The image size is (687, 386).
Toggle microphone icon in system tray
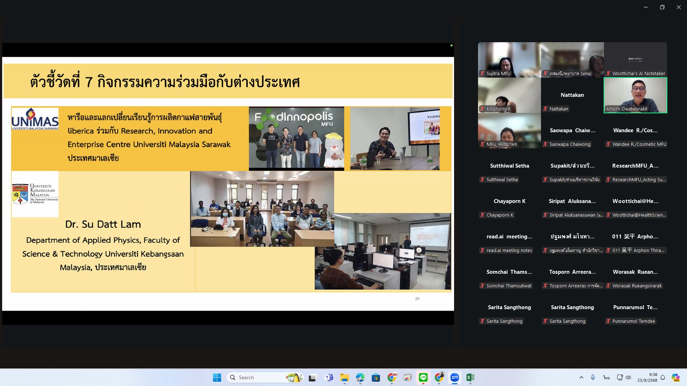pyautogui.click(x=593, y=377)
